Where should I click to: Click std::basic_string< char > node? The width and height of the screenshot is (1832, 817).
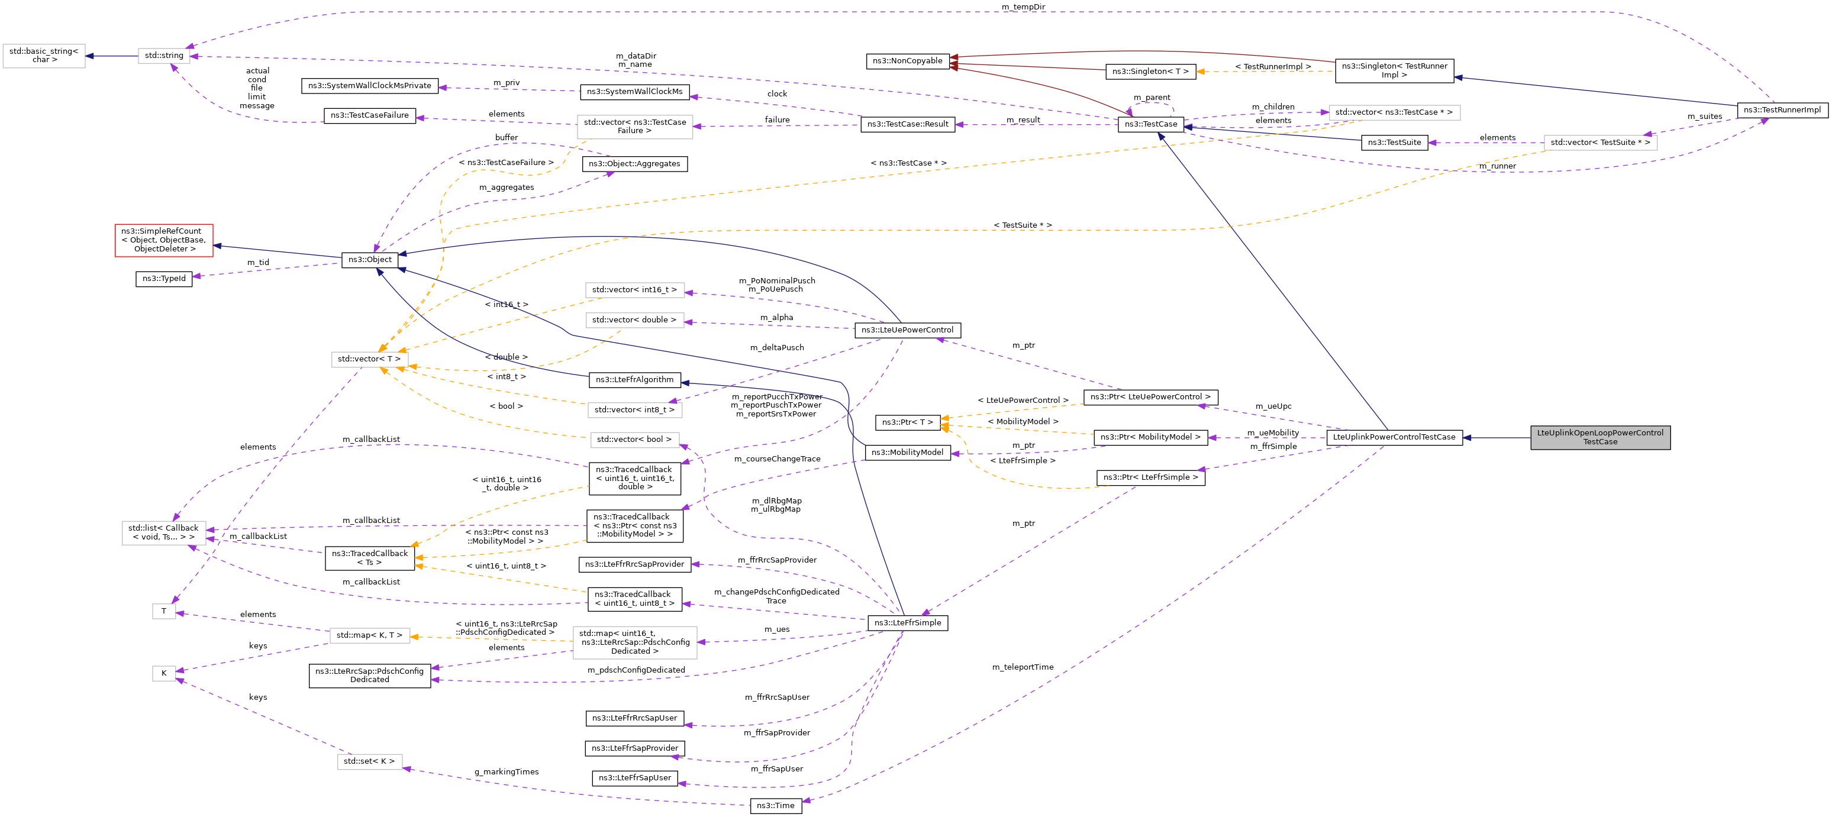(44, 56)
